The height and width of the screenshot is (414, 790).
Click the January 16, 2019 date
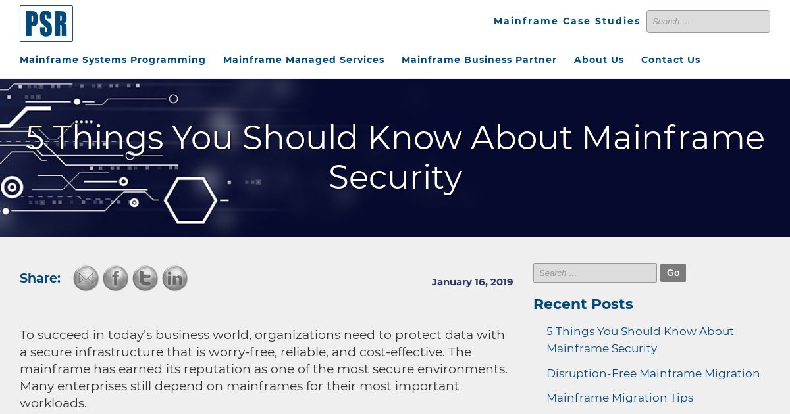pos(472,282)
